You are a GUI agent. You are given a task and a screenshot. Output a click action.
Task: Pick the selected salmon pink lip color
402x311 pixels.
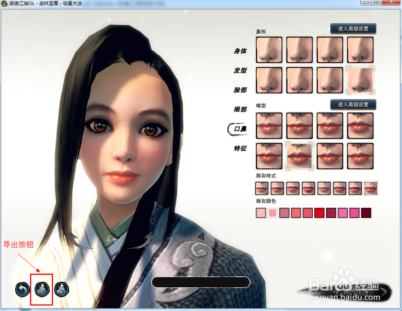point(273,213)
